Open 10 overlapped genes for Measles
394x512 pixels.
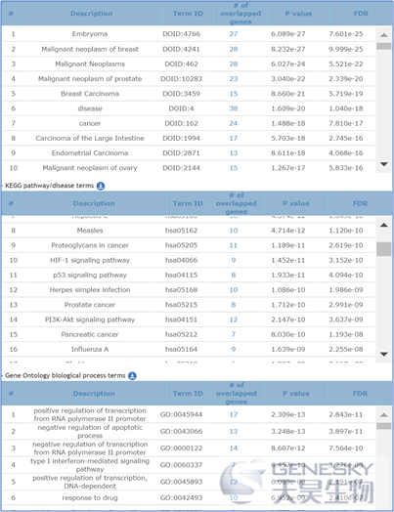[234, 231]
